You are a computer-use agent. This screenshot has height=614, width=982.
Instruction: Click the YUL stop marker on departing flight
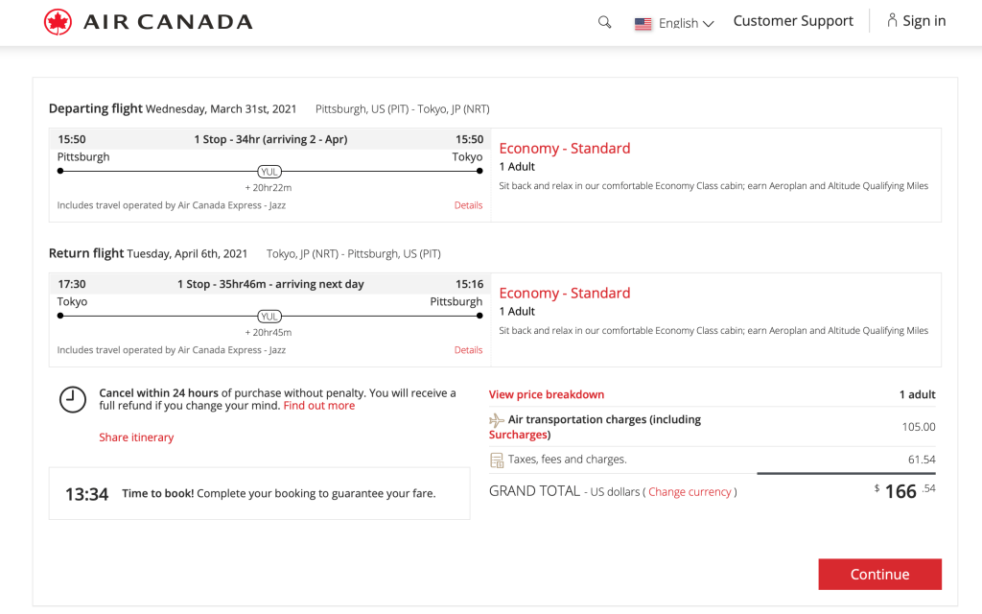tap(269, 172)
